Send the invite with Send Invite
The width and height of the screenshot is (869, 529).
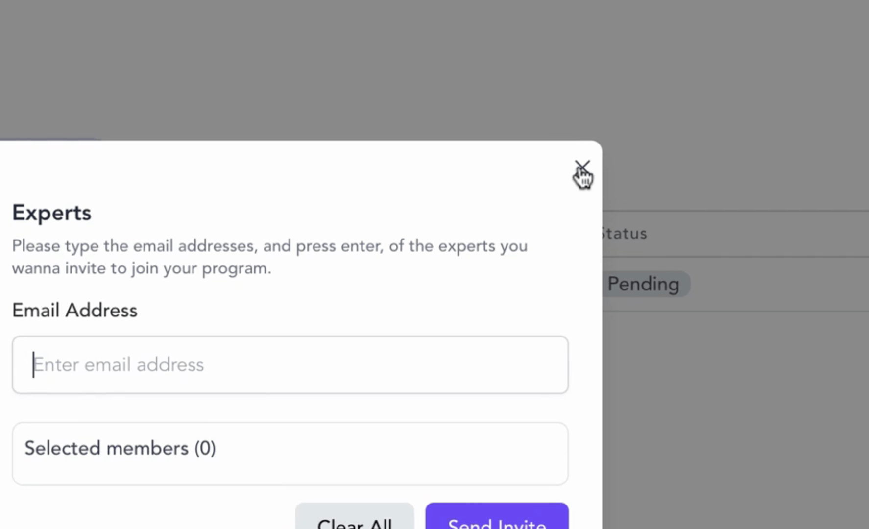click(x=497, y=516)
